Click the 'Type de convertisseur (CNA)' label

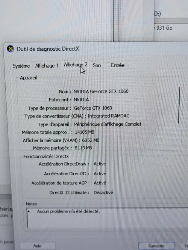tap(55, 116)
